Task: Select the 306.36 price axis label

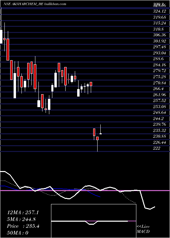Action: click(160, 35)
